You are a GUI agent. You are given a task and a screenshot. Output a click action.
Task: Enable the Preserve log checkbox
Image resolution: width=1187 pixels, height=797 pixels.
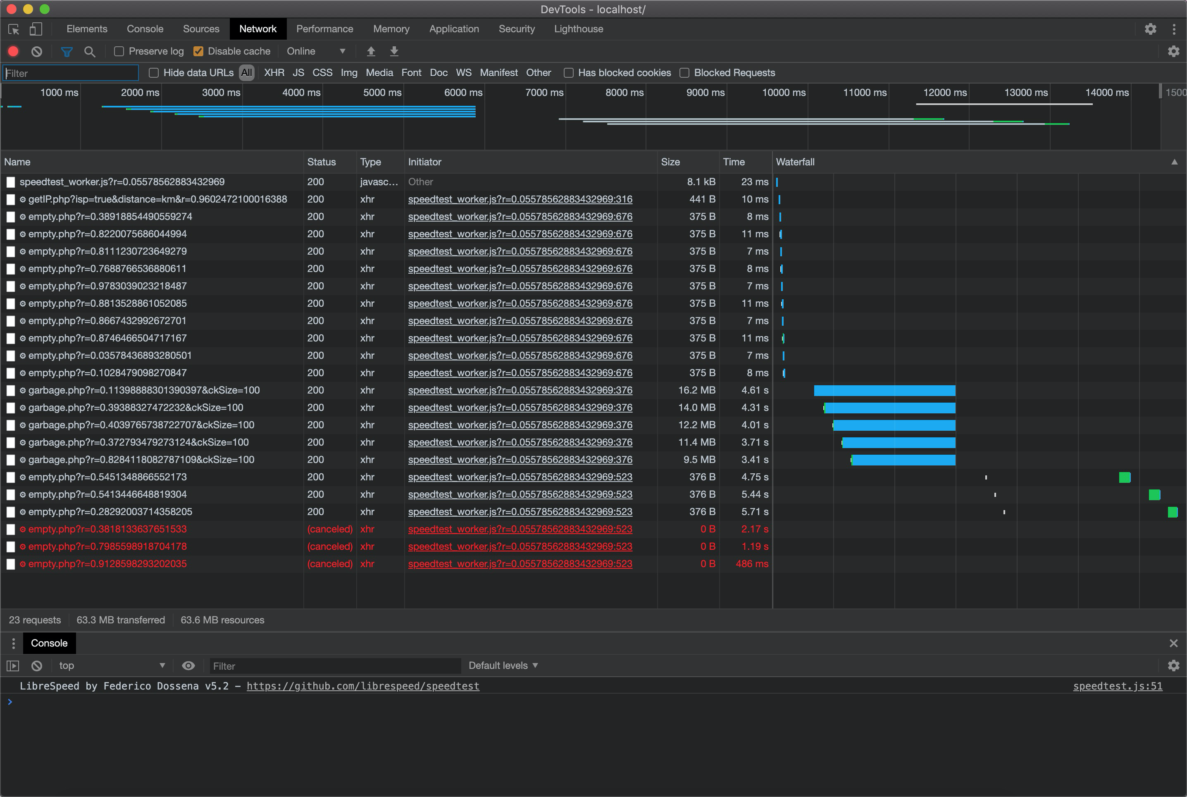coord(119,51)
